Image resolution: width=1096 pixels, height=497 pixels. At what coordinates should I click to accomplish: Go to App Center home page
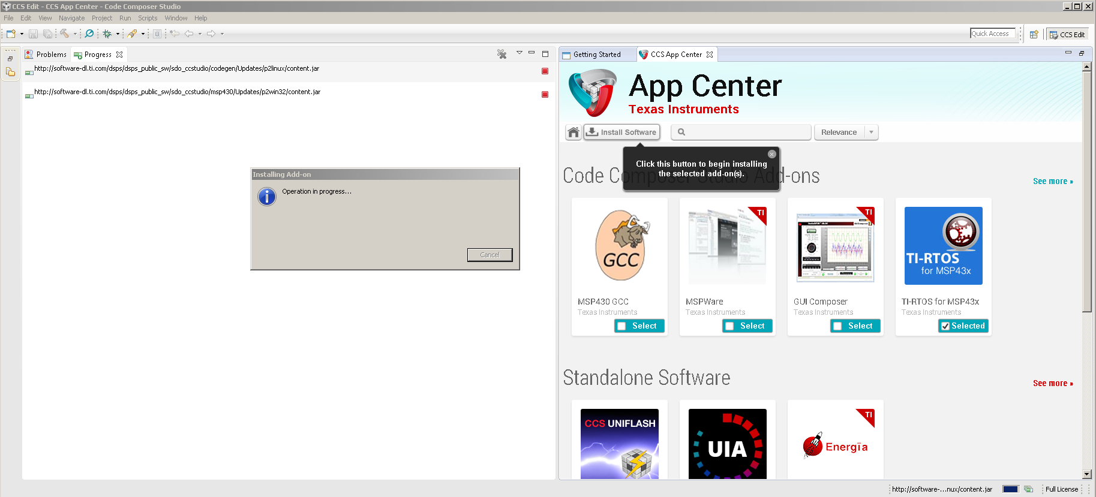click(573, 132)
